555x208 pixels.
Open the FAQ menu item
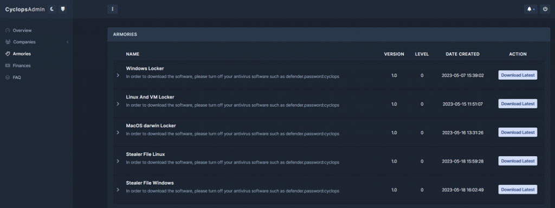tap(17, 77)
